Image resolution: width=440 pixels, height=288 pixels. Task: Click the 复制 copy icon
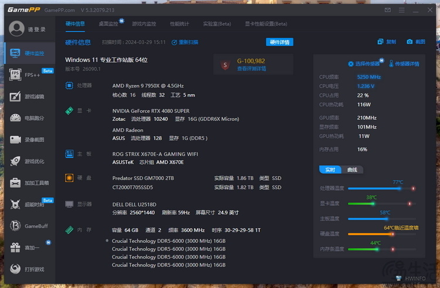380,42
